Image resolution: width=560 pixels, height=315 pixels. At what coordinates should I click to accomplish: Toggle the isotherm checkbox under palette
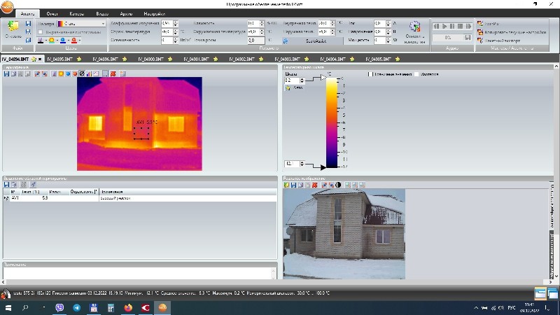pos(41,32)
